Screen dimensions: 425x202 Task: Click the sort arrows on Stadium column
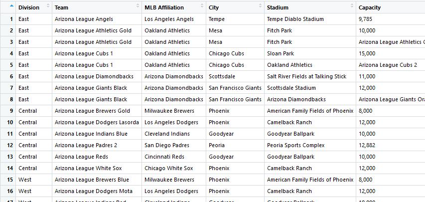click(x=351, y=6)
